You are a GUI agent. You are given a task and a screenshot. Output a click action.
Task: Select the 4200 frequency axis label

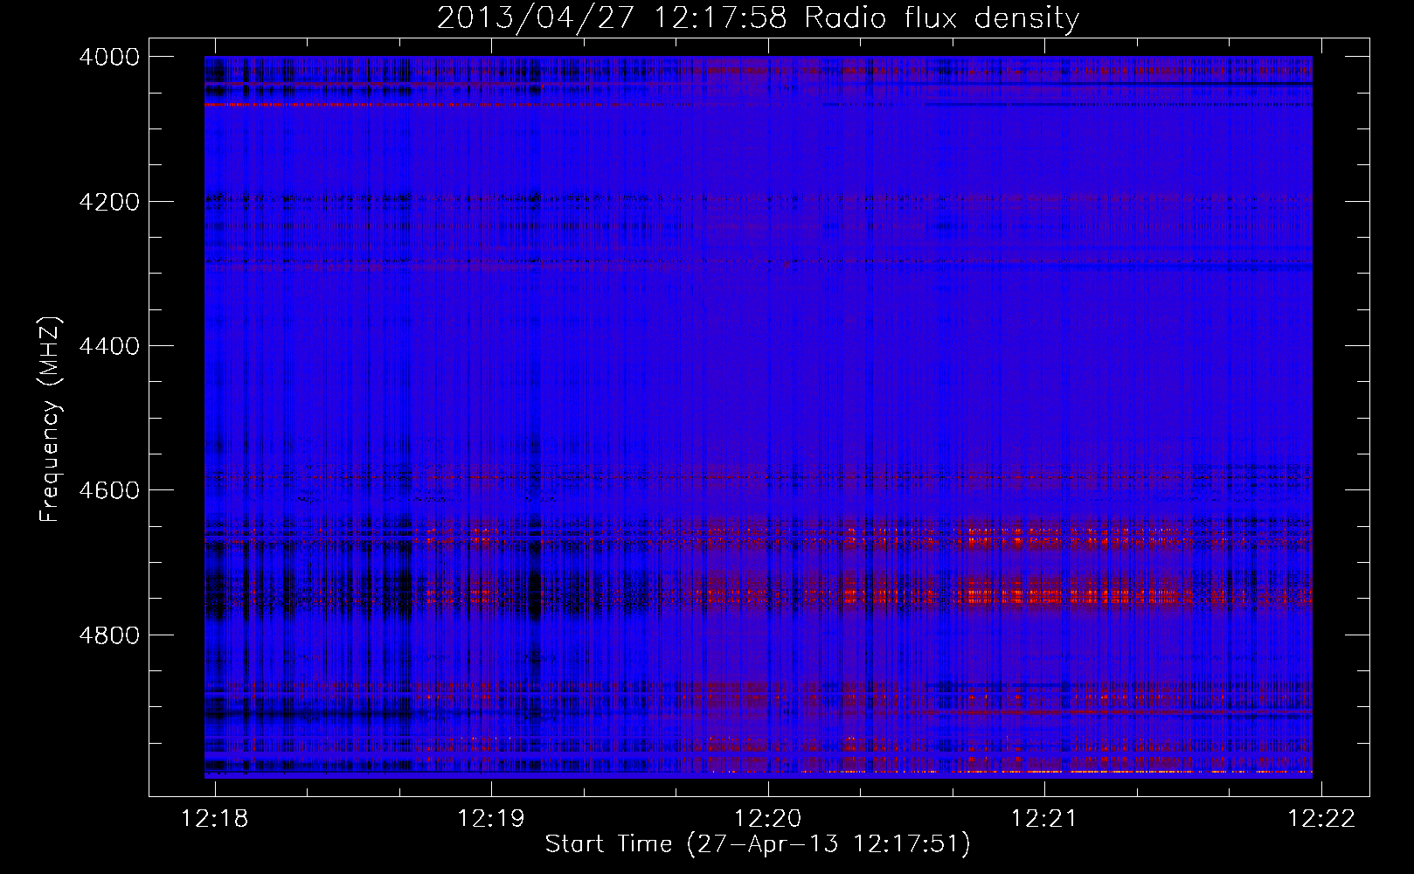coord(109,202)
